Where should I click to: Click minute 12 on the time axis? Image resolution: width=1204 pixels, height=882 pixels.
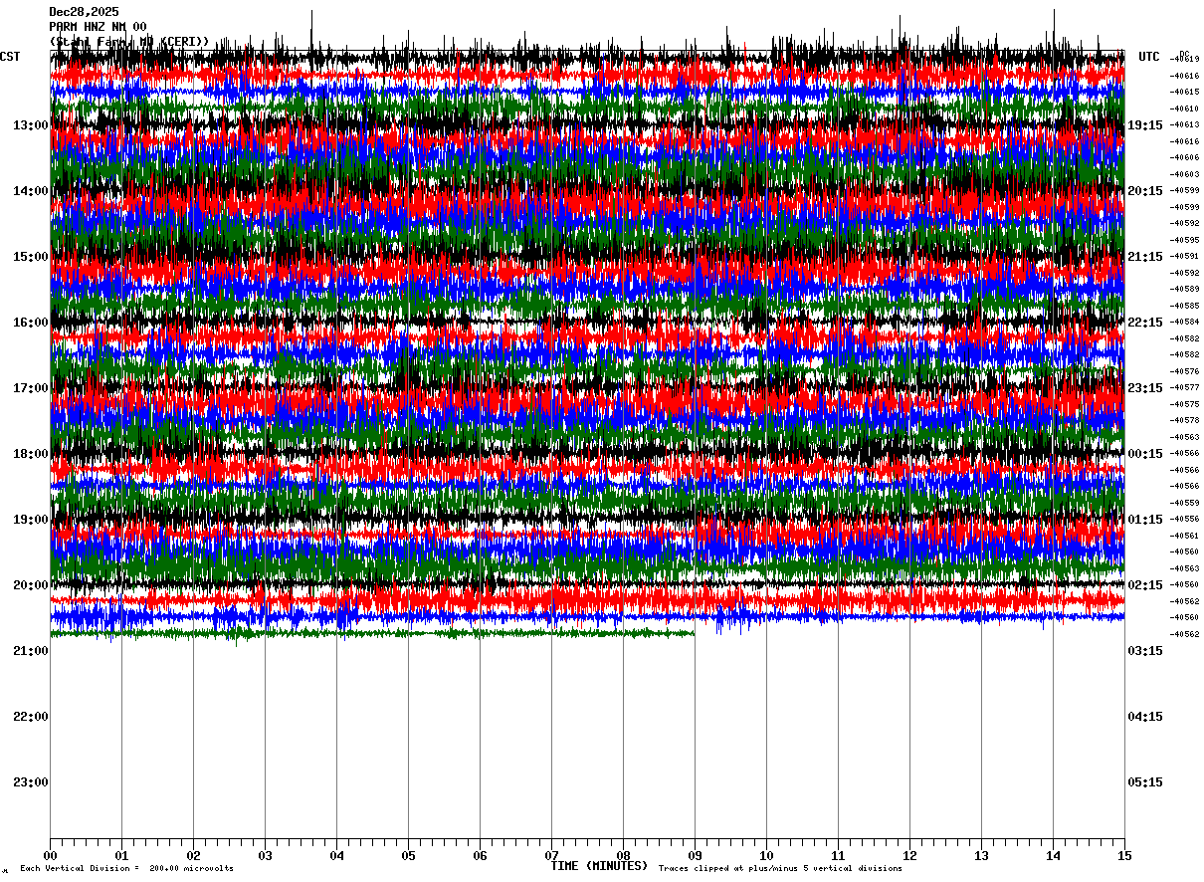click(909, 855)
